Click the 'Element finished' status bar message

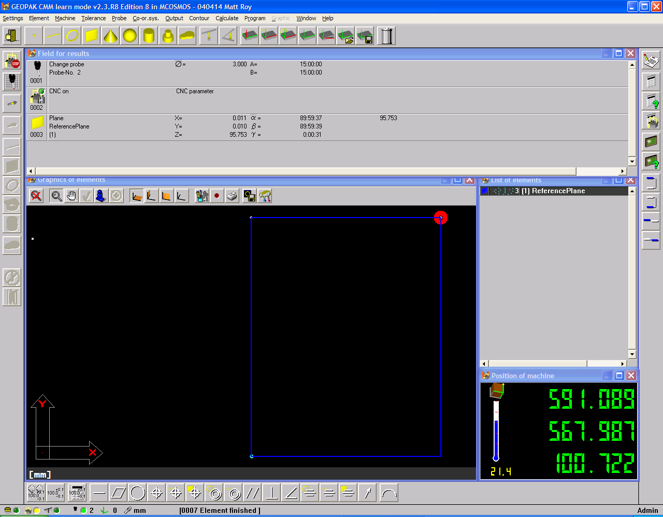(x=220, y=510)
